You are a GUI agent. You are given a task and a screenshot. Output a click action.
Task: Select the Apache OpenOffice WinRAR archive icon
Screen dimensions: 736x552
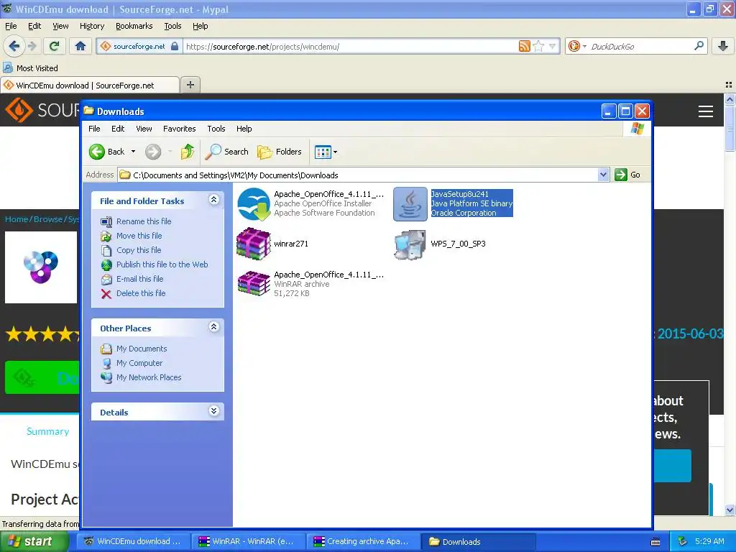pyautogui.click(x=254, y=283)
